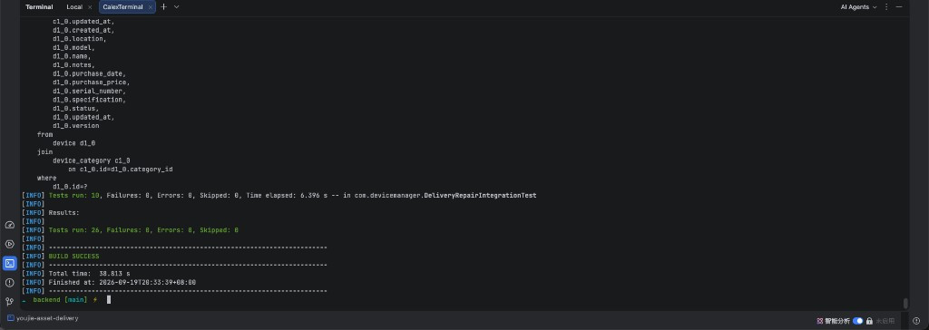The height and width of the screenshot is (330, 929).
Task: Add a new terminal tab
Action: click(164, 7)
